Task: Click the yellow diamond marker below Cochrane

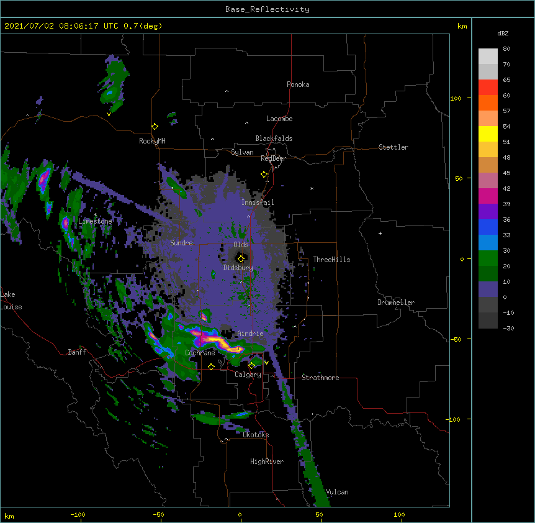Action: tap(211, 366)
